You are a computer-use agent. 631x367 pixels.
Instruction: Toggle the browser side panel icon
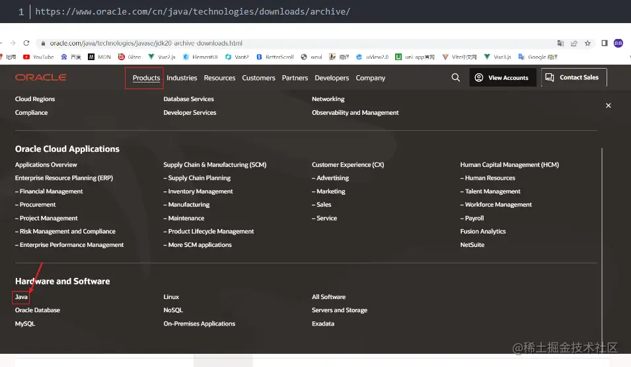click(x=604, y=43)
